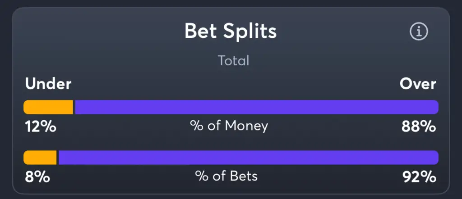This screenshot has width=462, height=199.
Task: Click the rounded right end of money bar
Action: coord(435,107)
